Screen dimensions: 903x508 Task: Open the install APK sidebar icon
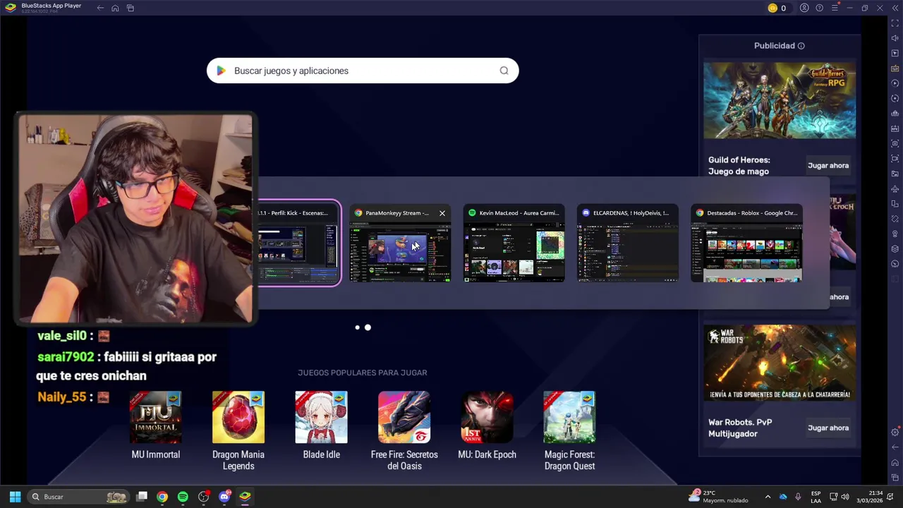pos(895,128)
